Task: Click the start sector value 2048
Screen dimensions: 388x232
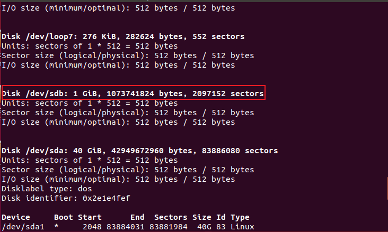Action: point(92,227)
